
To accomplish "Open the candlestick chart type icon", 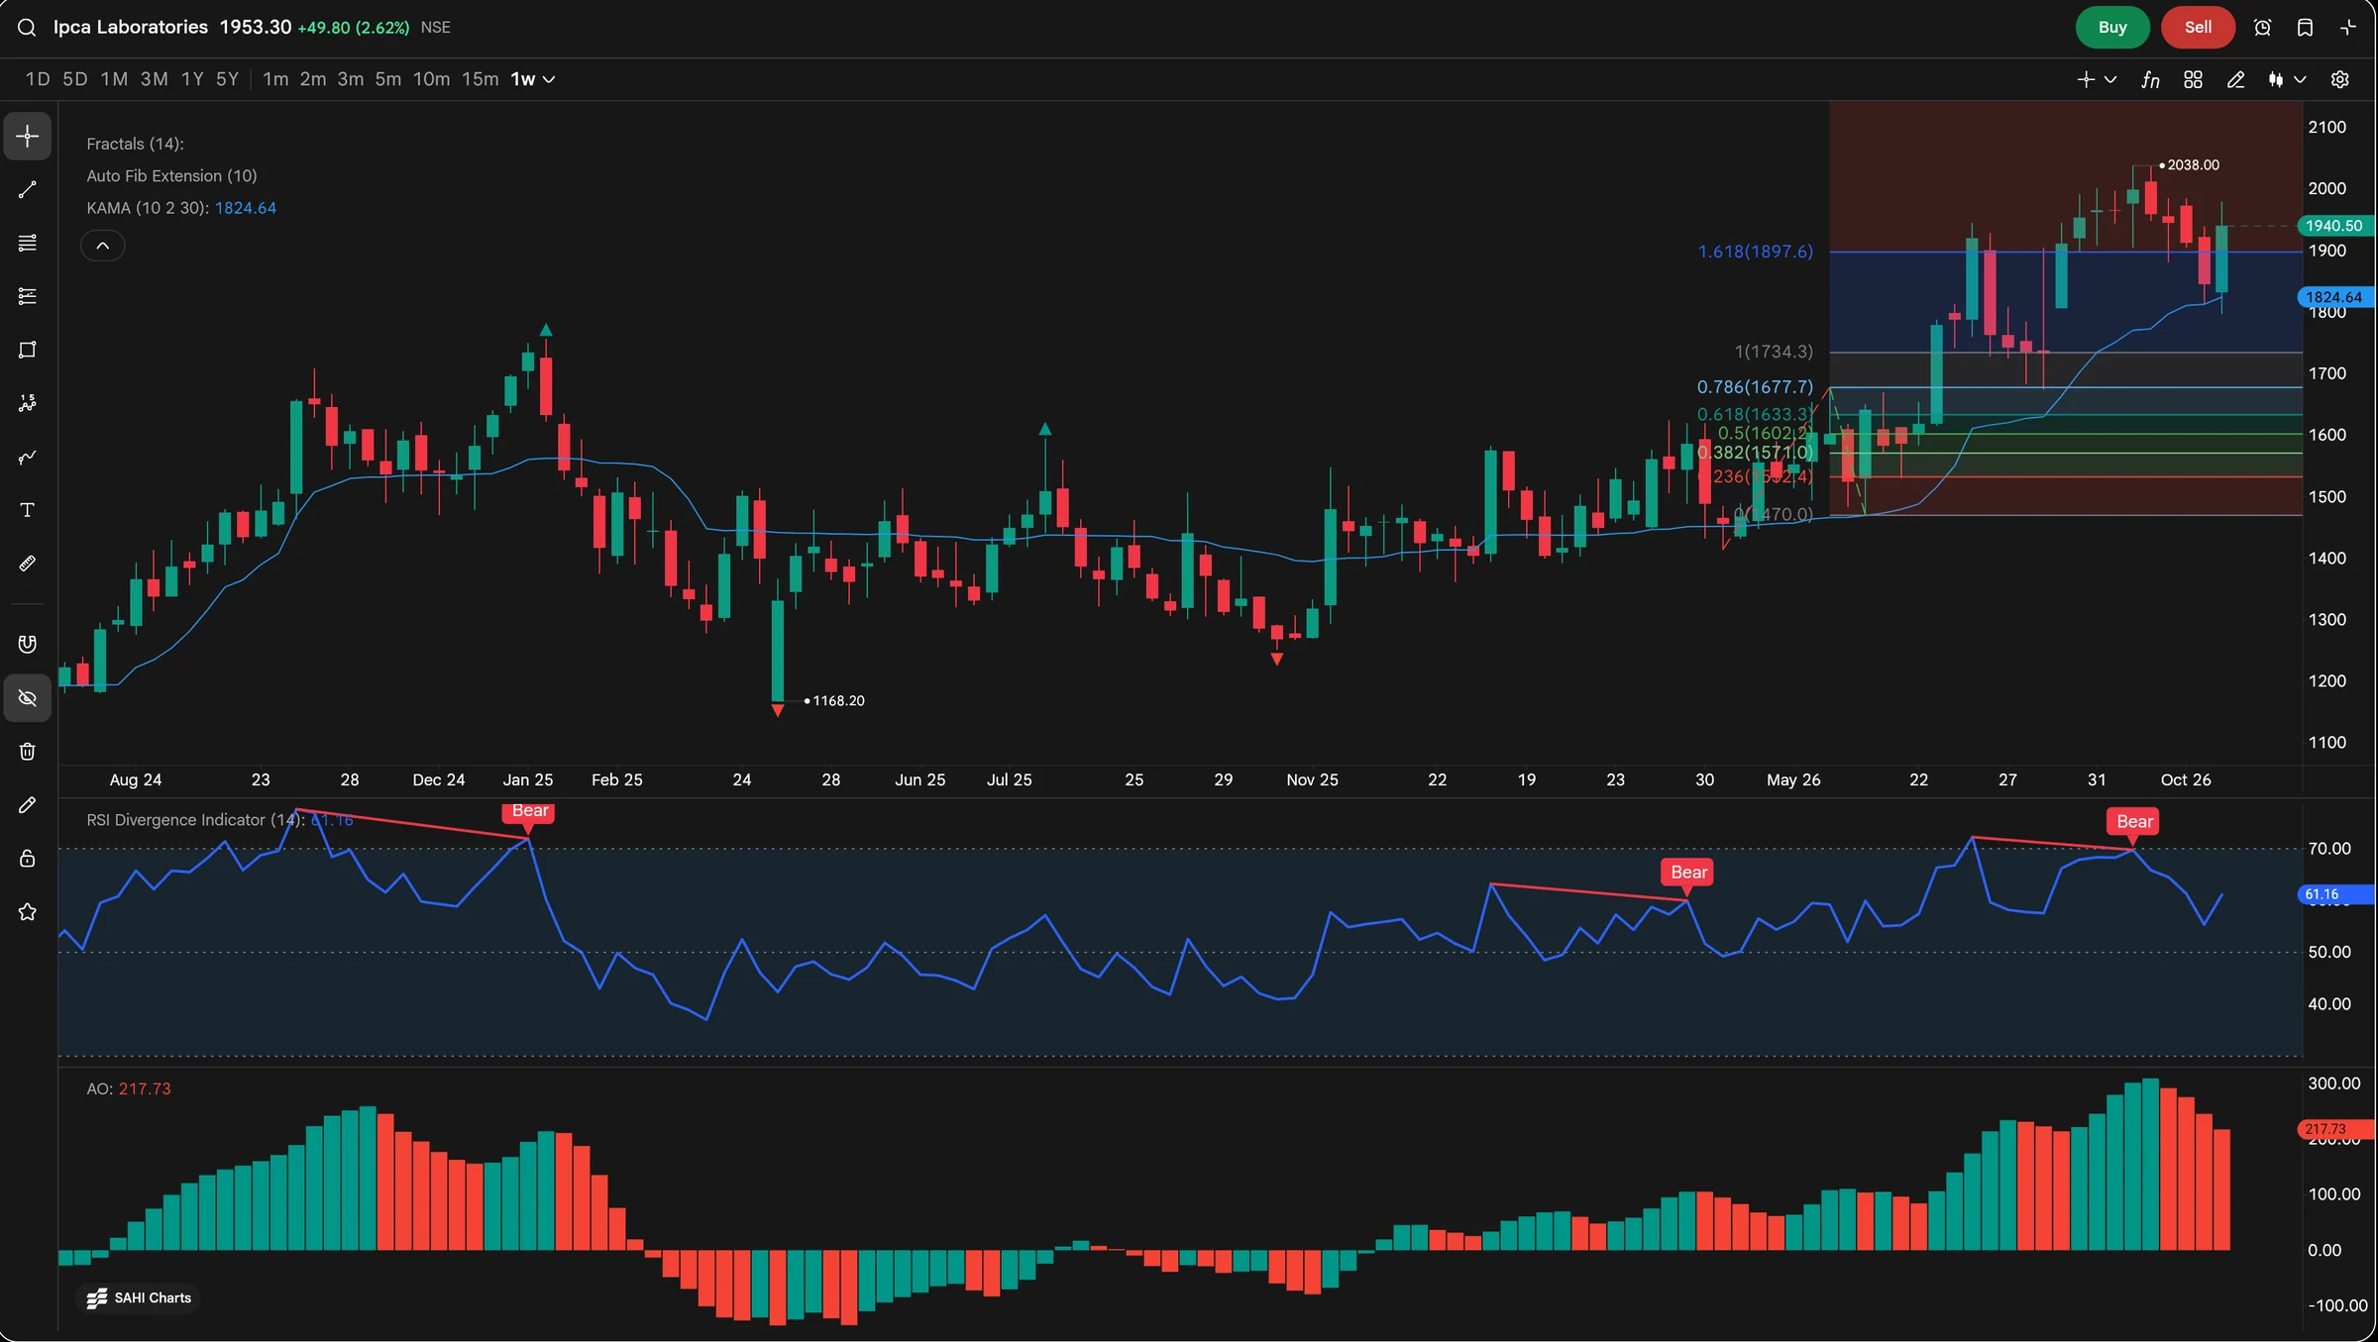I will point(2276,80).
